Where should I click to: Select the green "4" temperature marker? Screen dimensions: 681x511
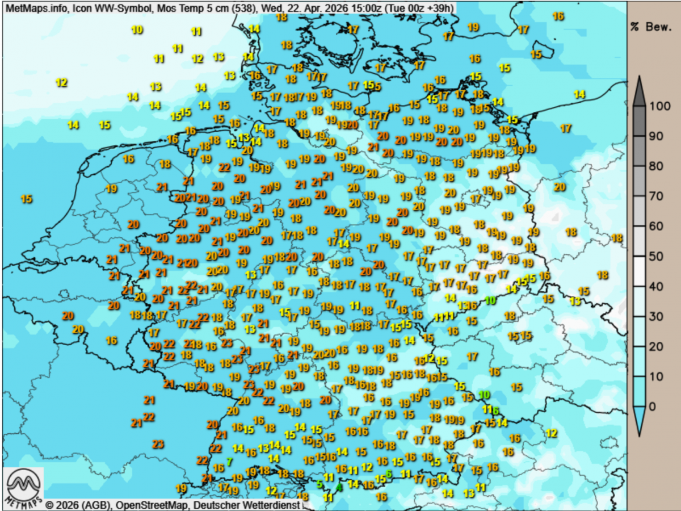point(339,487)
